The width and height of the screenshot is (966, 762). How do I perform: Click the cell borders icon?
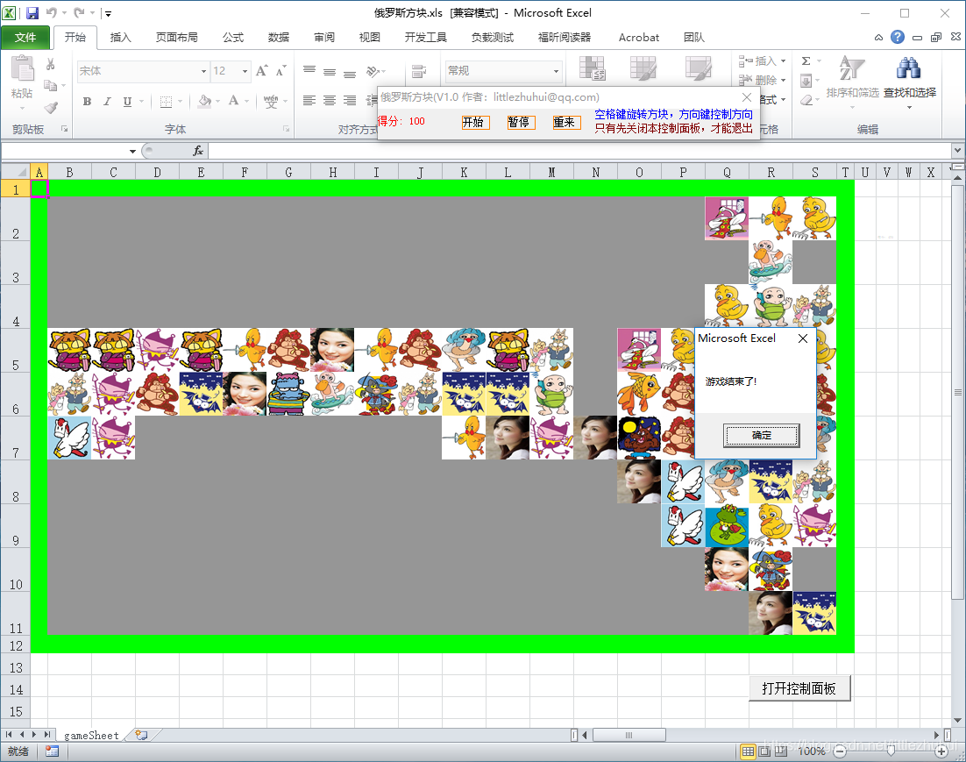[166, 102]
